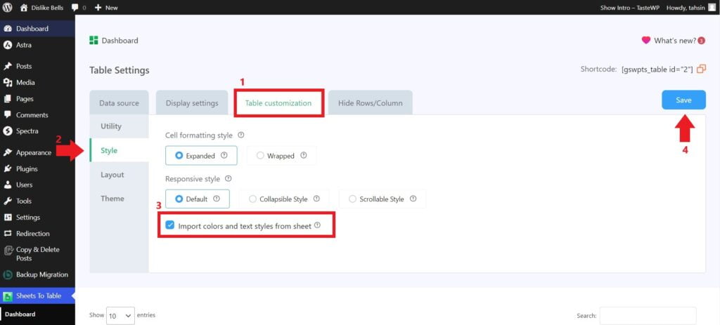Open the plugin Dashboard breadcrumb link
The image size is (720, 325).
[x=120, y=40]
